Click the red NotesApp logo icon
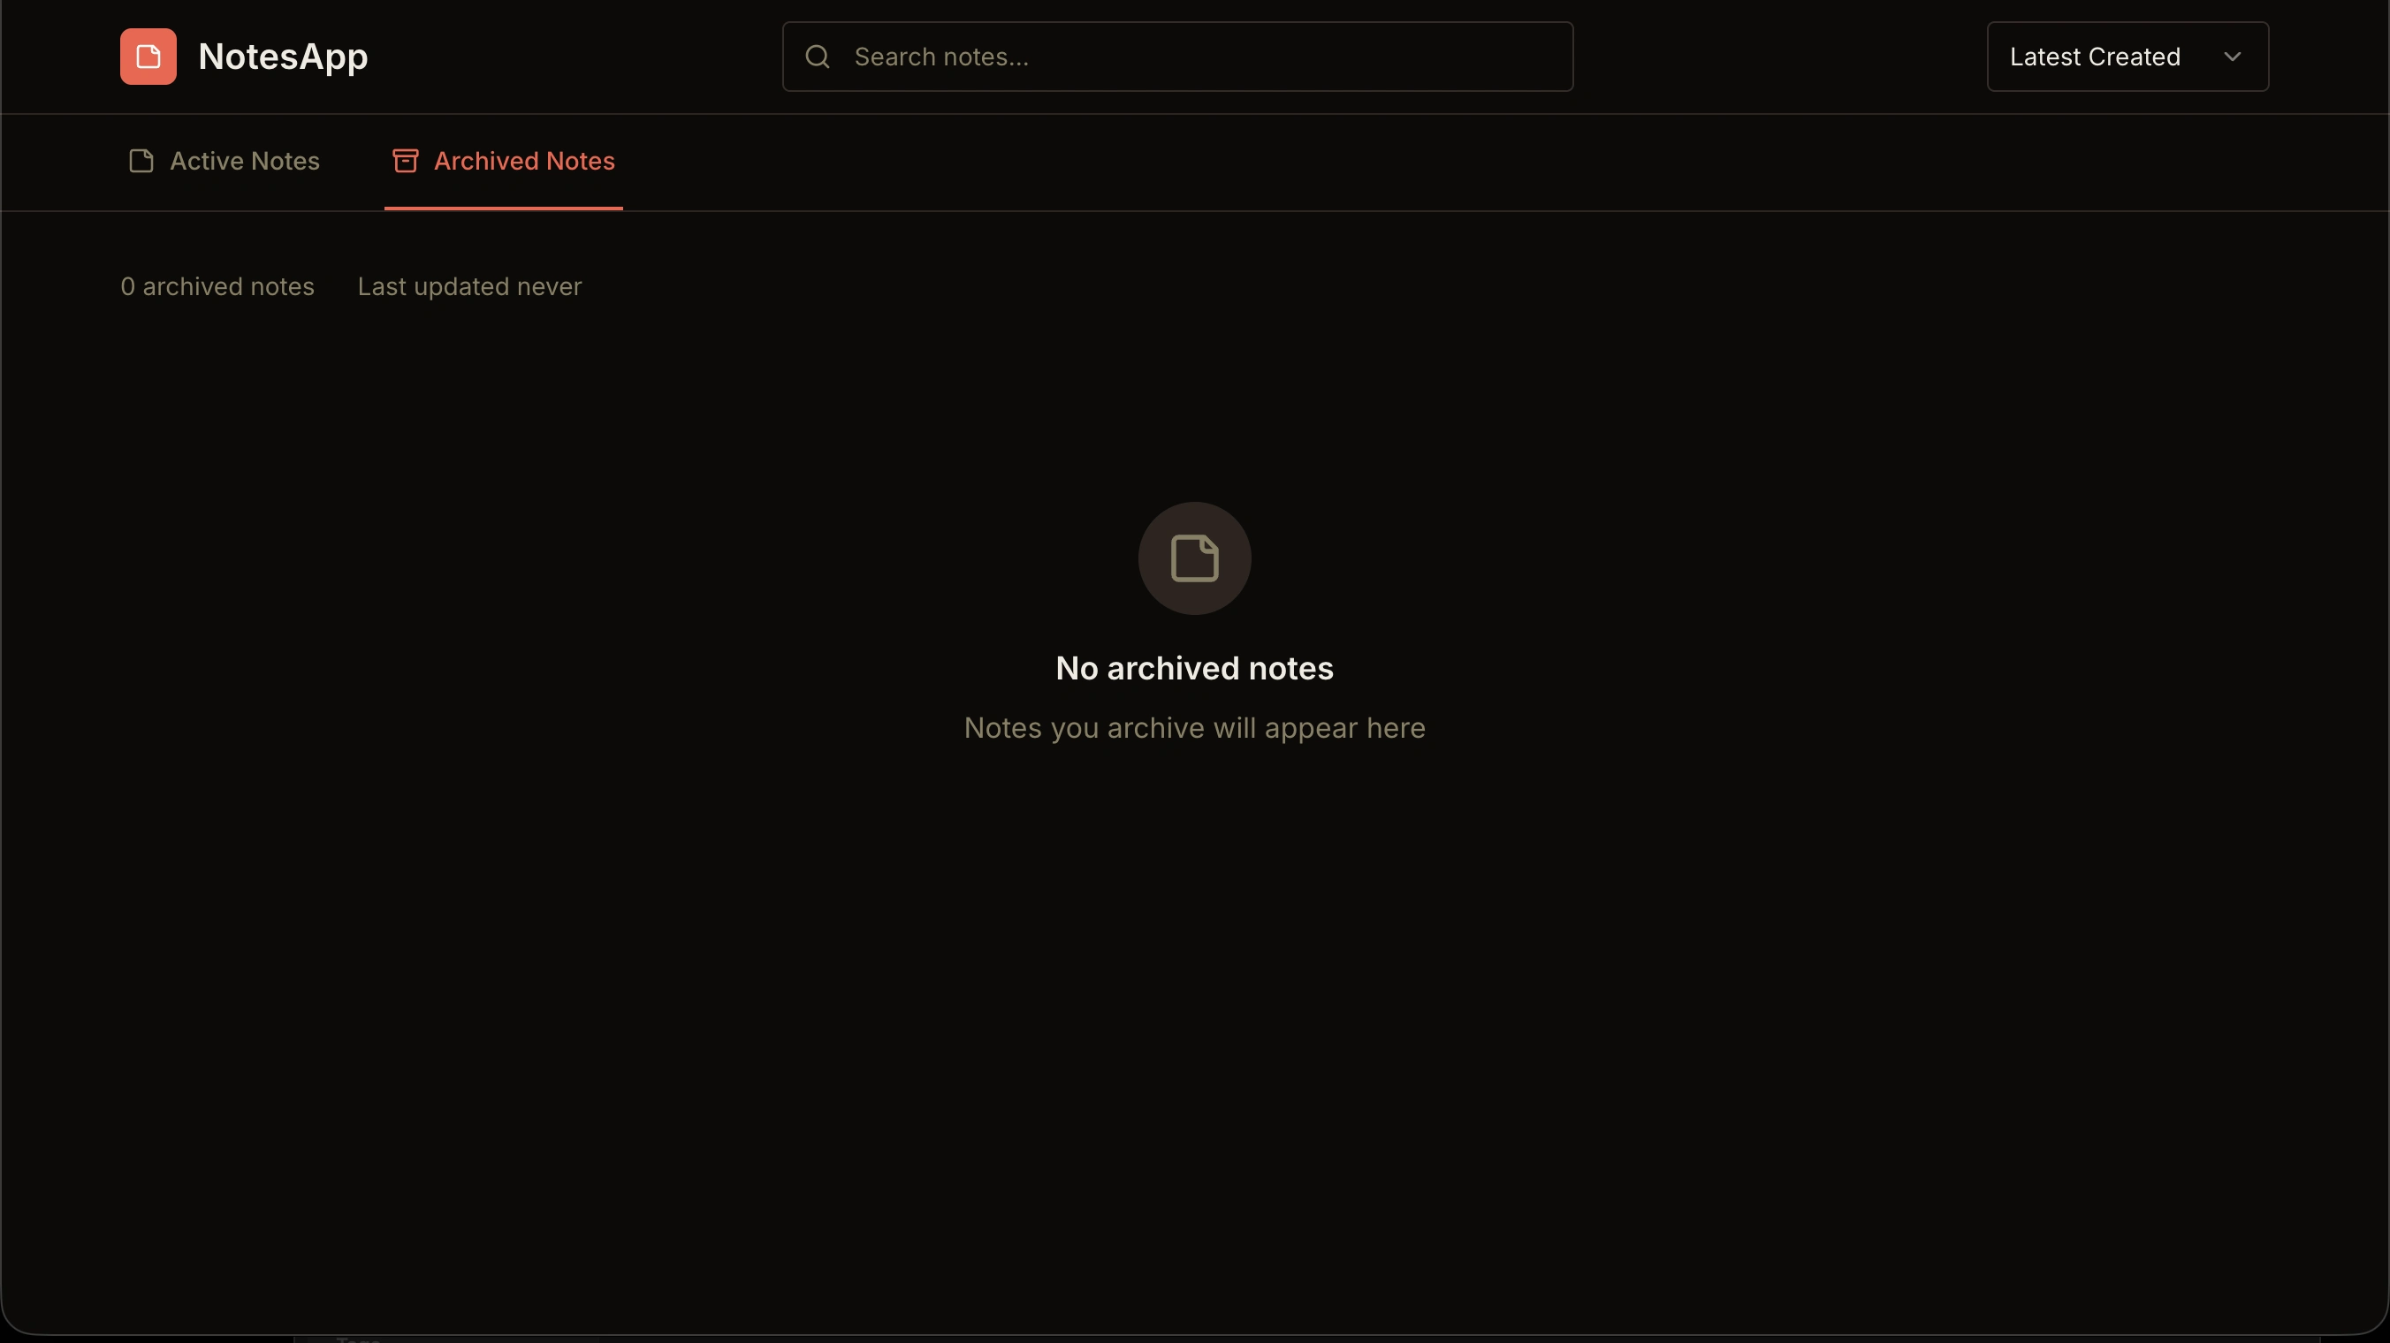The width and height of the screenshot is (2390, 1343). click(148, 57)
